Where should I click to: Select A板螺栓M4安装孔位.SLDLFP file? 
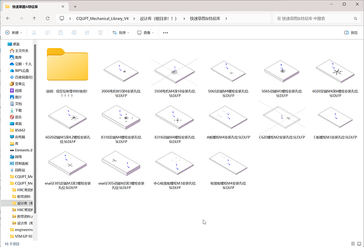(228, 122)
